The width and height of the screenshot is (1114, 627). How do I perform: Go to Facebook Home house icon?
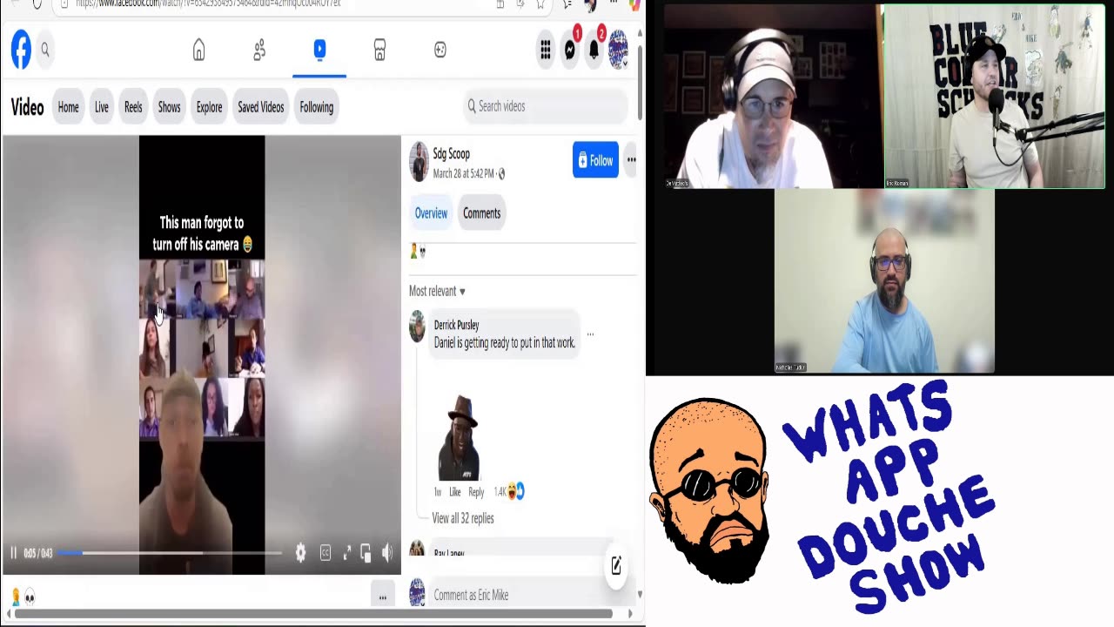(199, 51)
